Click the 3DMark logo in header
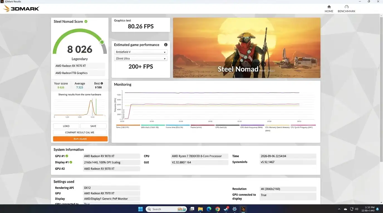 [x=21, y=9]
